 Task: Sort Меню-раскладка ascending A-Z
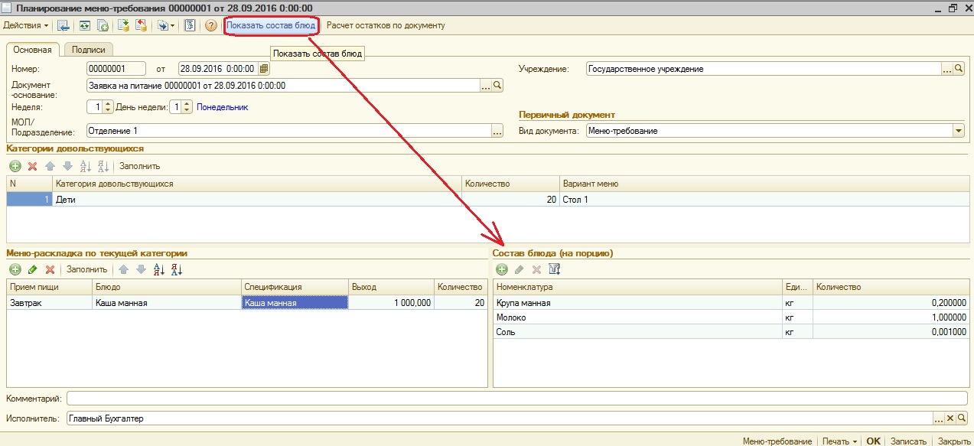[x=159, y=269]
